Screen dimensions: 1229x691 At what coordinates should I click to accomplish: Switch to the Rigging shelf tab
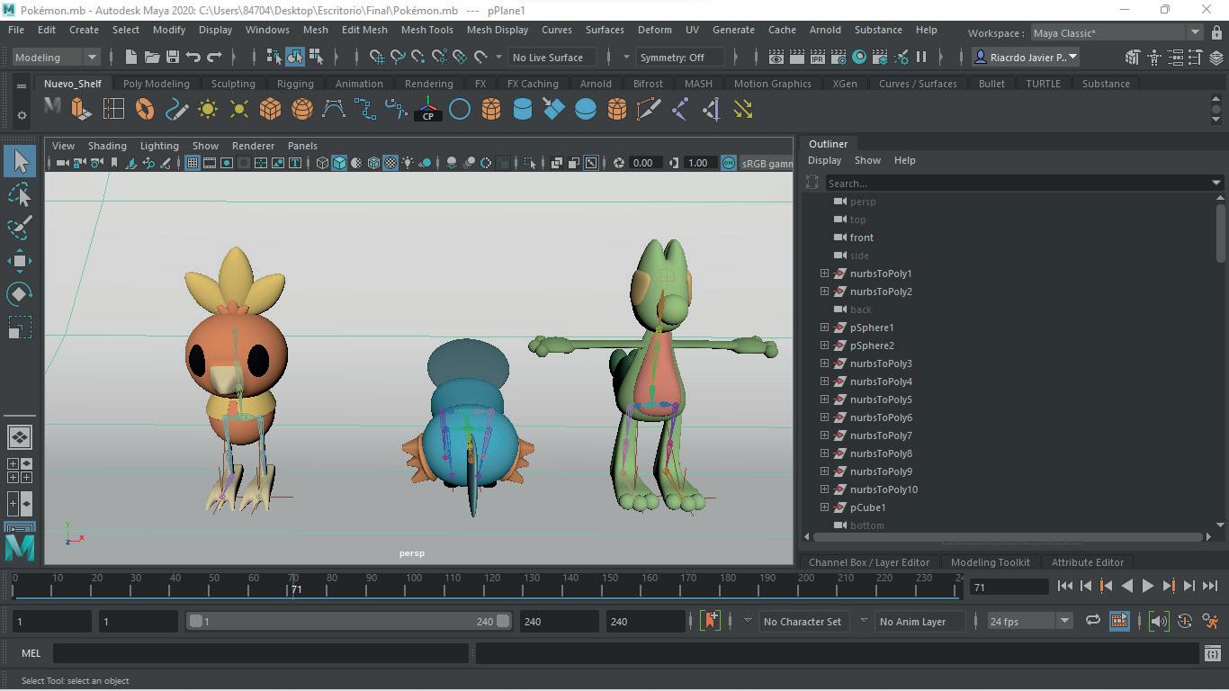point(295,84)
